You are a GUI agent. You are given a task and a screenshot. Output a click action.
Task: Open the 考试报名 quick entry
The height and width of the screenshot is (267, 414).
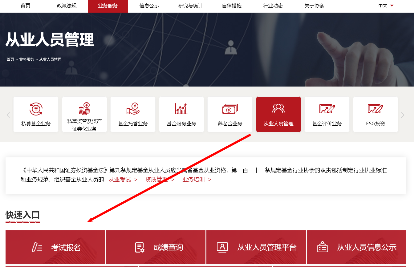pyautogui.click(x=55, y=247)
